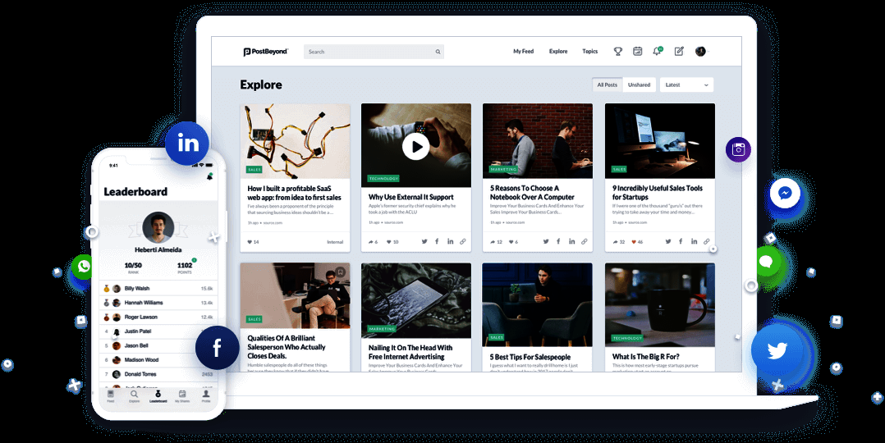Expand the Latest sort dropdown
885x443 pixels.
[686, 84]
